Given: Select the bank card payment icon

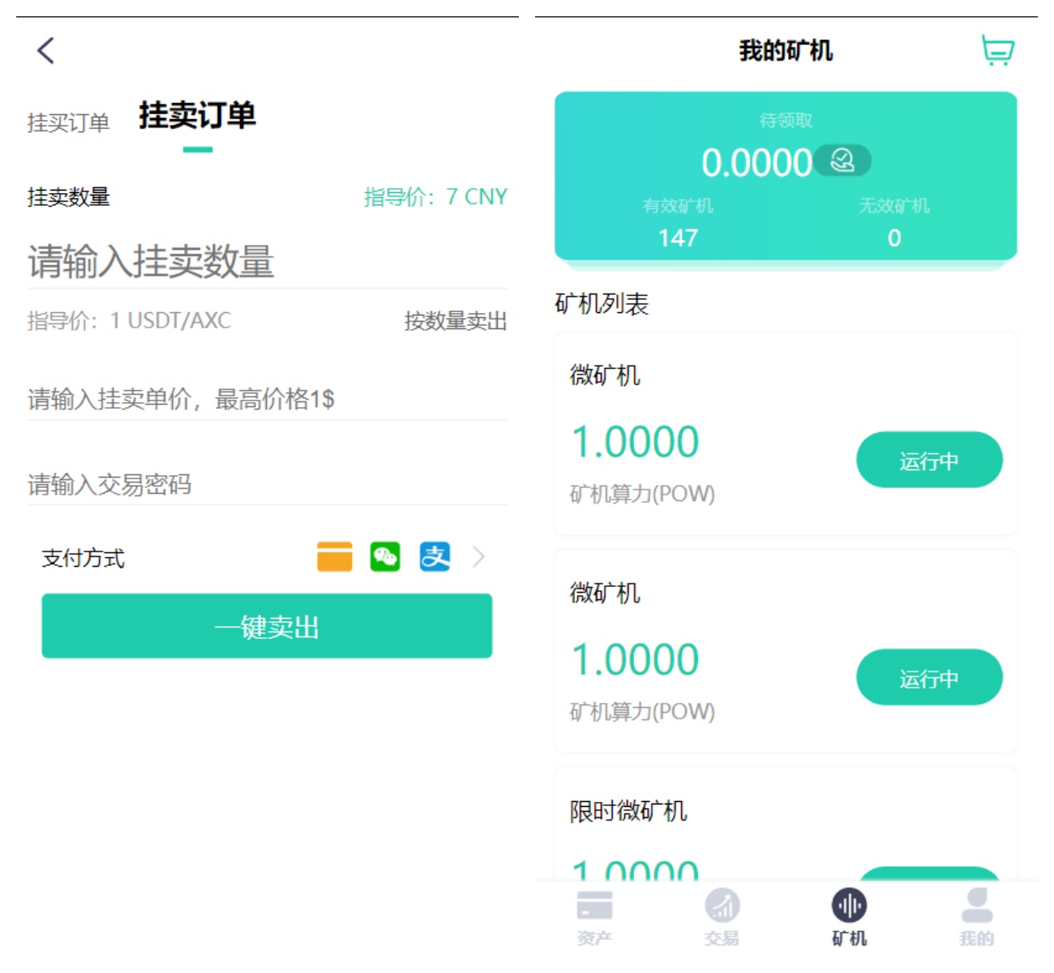Looking at the screenshot, I should coord(335,557).
